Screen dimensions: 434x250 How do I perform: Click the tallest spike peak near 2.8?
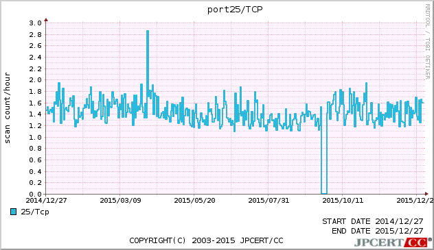click(148, 32)
